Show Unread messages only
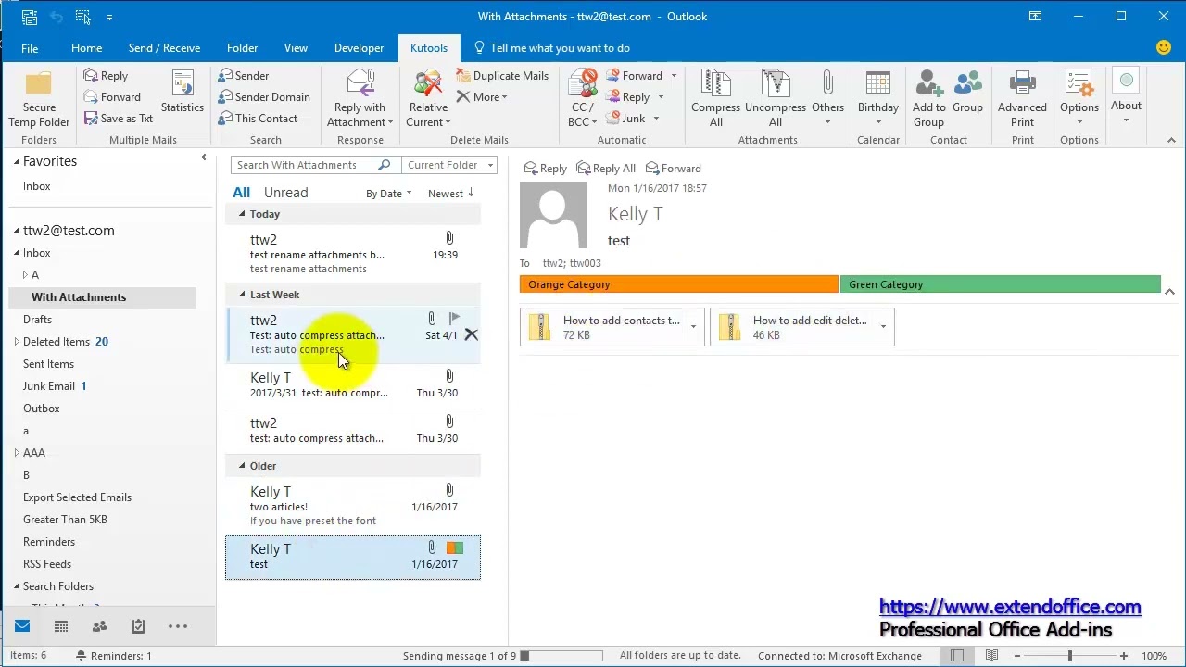The height and width of the screenshot is (667, 1186). [285, 193]
